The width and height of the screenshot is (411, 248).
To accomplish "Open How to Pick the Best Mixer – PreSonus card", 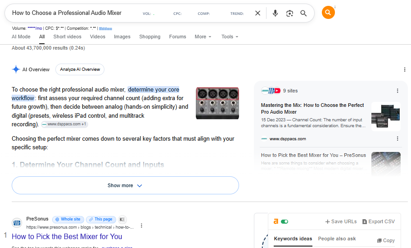I will [x=313, y=155].
